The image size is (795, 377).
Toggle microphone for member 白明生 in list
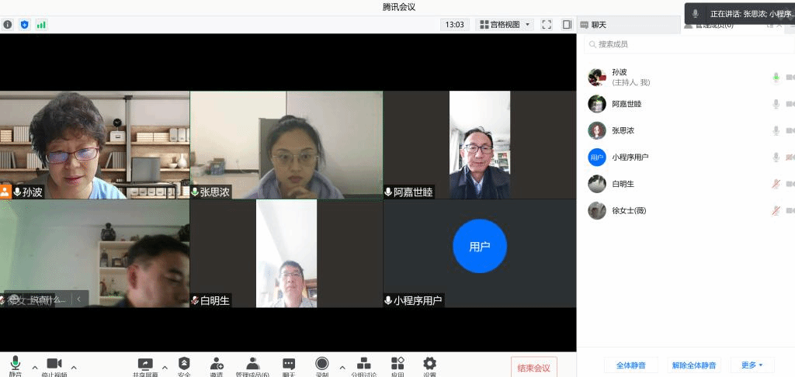coord(775,184)
